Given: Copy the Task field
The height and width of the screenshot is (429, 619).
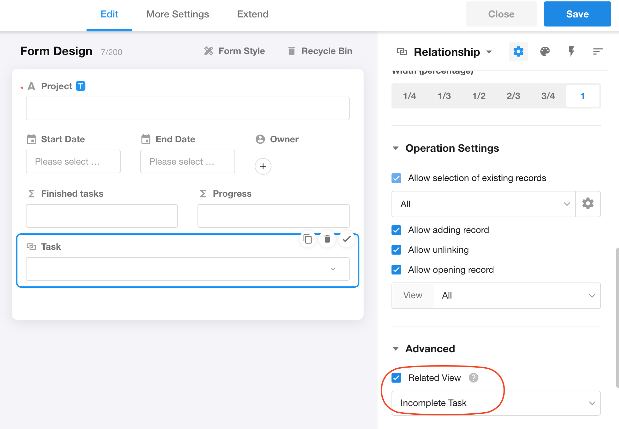Looking at the screenshot, I should 307,239.
